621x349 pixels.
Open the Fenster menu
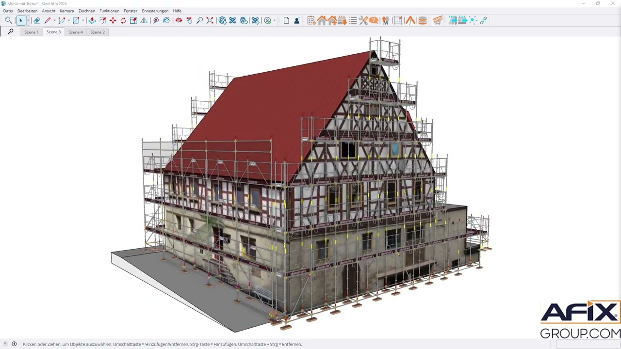point(131,11)
